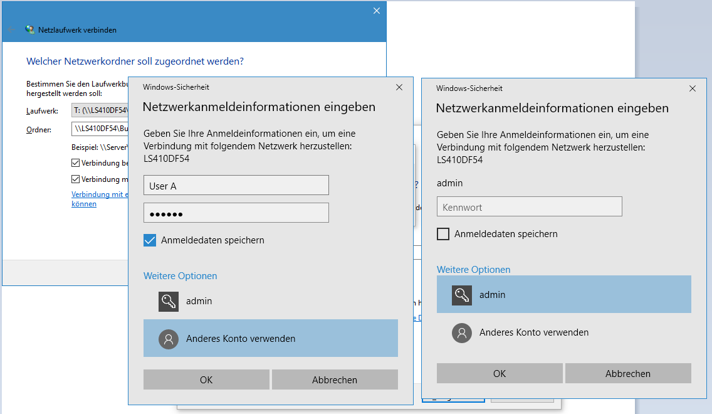Click the password field in left dialog
Screen dimensions: 712x414
click(236, 213)
